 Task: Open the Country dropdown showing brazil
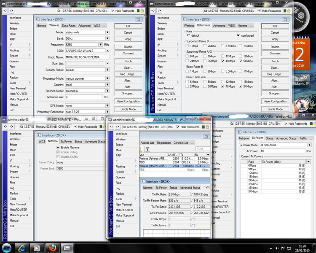pyautogui.click(x=107, y=84)
